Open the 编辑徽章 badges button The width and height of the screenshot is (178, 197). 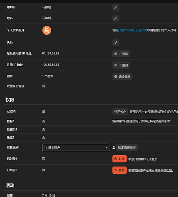(x=122, y=76)
